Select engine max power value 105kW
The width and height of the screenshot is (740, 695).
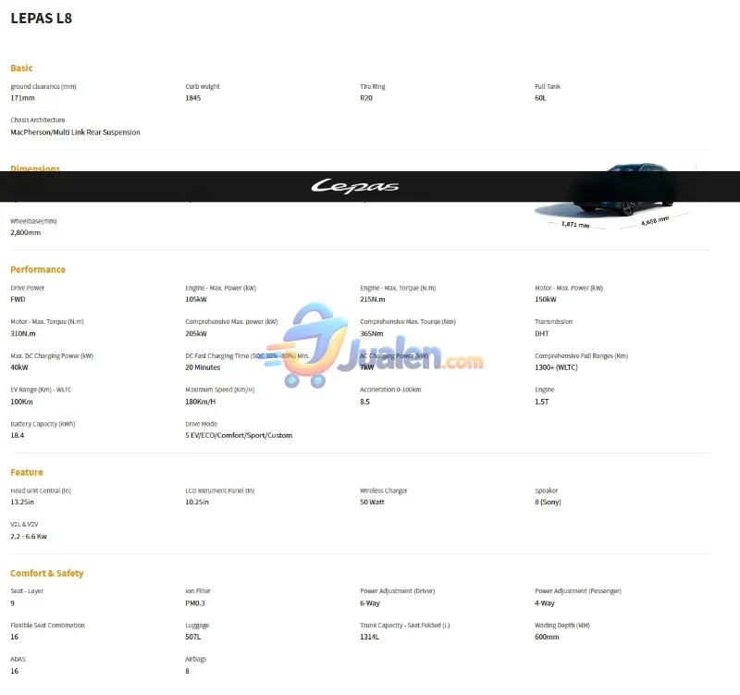coord(196,299)
